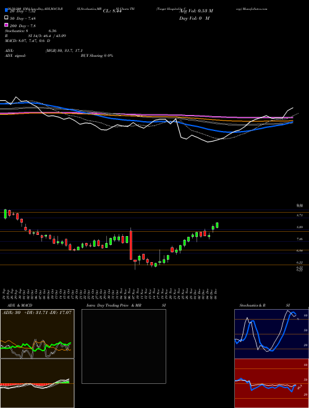Click the last green candlestick on the right
This screenshot has height=408, width=309.
click(217, 226)
